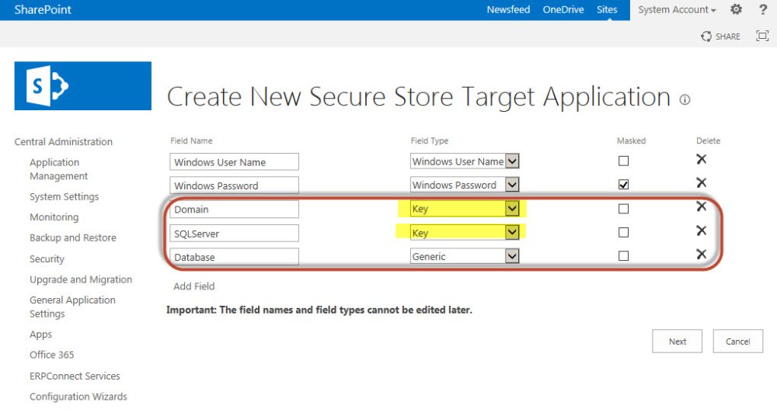Screen dimensions: 777x416
Task: Open field type dropdown for Windows Password
Action: (x=465, y=185)
